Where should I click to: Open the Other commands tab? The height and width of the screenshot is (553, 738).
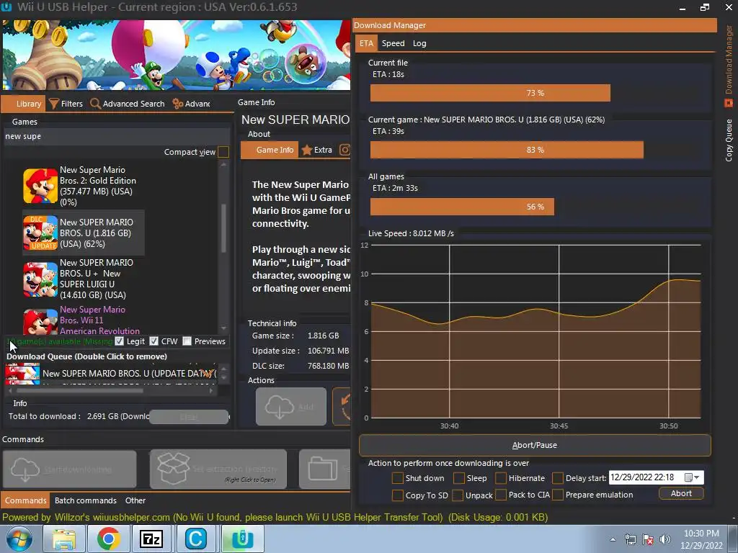click(x=135, y=500)
